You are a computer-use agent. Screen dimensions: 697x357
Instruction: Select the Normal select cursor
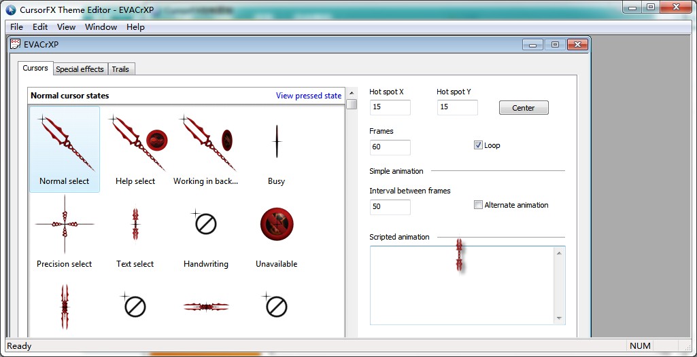65,149
